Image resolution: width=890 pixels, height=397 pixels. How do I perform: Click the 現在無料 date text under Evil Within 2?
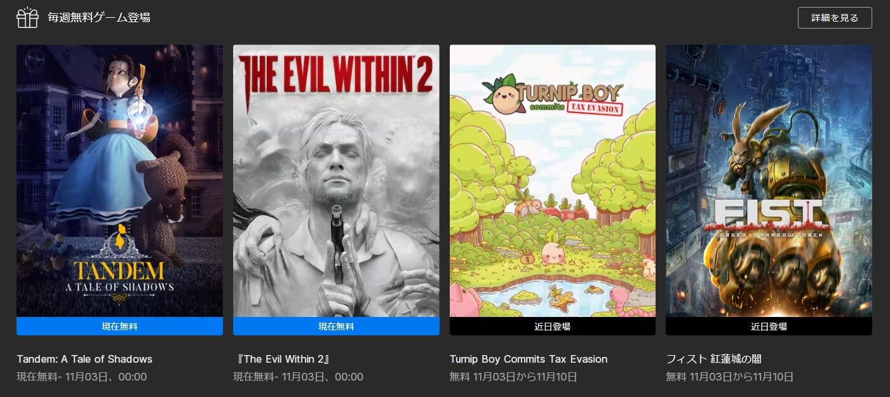(x=299, y=377)
